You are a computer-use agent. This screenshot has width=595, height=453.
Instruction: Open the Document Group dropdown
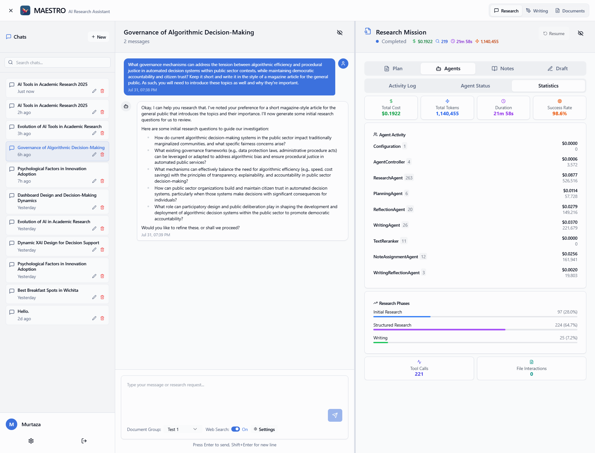point(182,429)
